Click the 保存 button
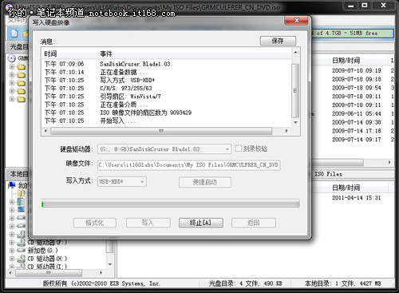Image resolution: width=399 pixels, height=293 pixels. pyautogui.click(x=278, y=41)
